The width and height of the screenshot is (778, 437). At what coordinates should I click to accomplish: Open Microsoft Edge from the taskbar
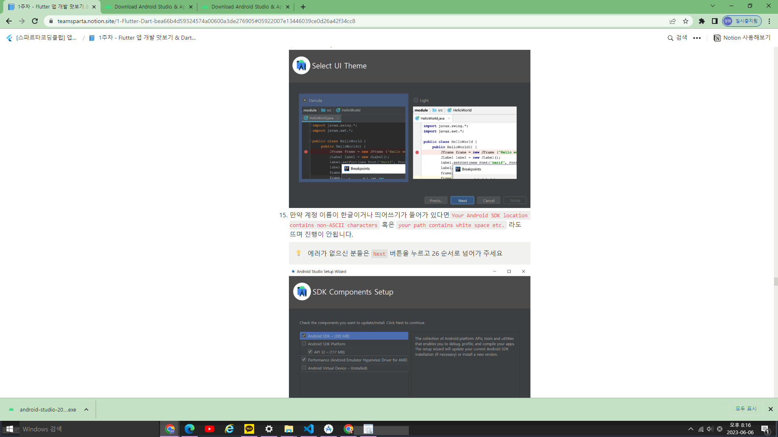point(190,429)
